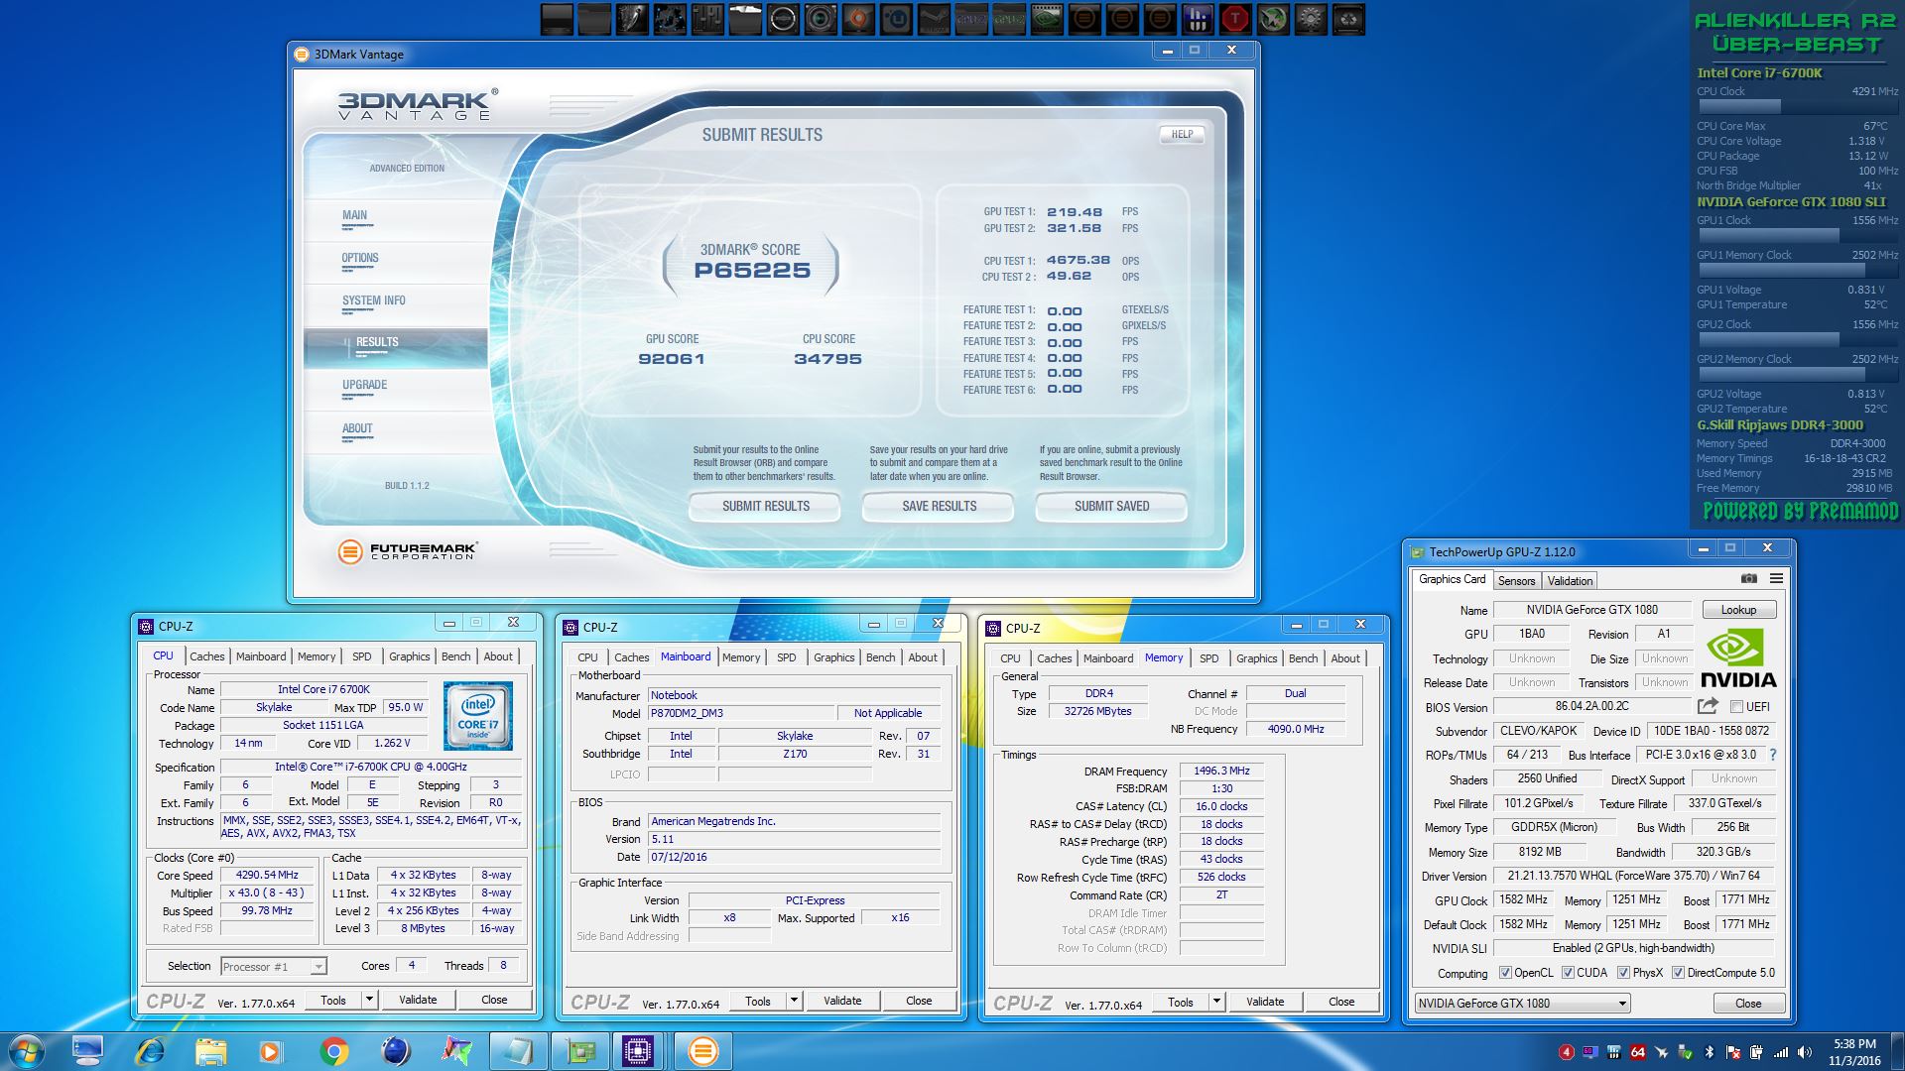Open Windows Media Player from the taskbar

271,1051
